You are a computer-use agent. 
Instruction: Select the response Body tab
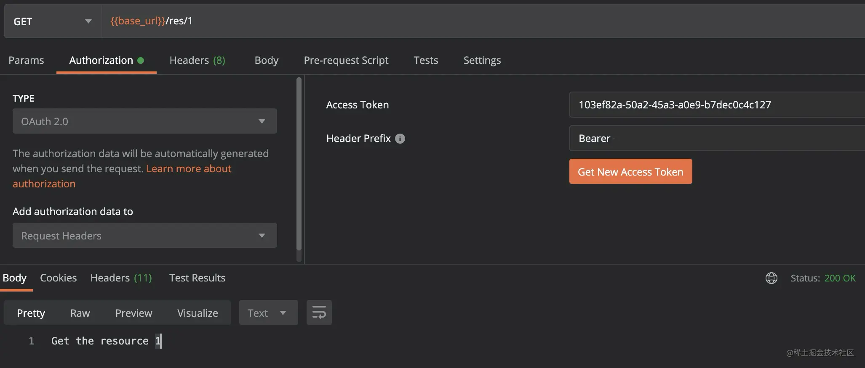coord(15,278)
